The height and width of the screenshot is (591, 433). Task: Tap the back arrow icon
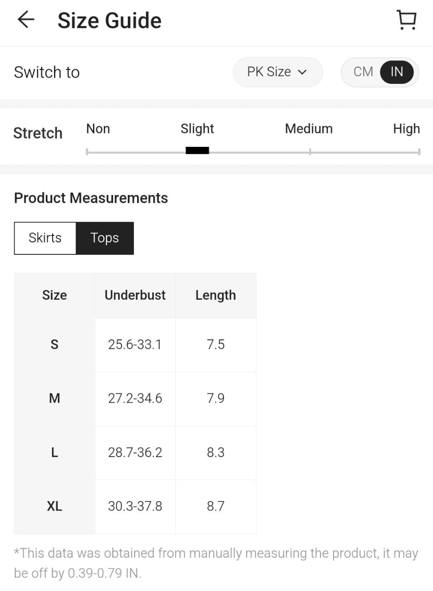coord(26,20)
